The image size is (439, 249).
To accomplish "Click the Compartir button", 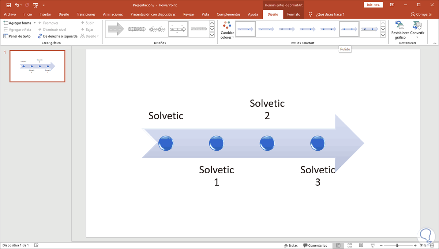I will coord(421,14).
